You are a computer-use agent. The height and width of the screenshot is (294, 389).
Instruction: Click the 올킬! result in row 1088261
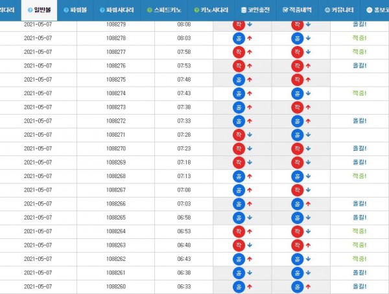pyautogui.click(x=359, y=273)
